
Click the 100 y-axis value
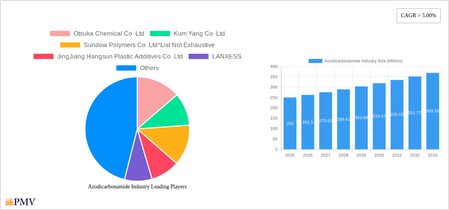(274, 129)
